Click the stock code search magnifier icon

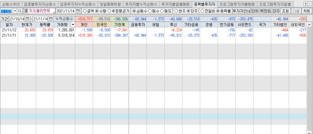pos(20,11)
